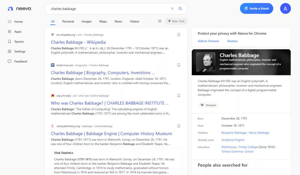Change the New York location selector
The image size is (300, 175).
tap(176, 21)
